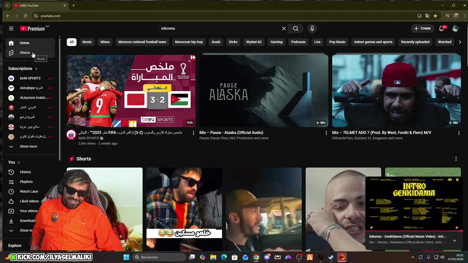Open Chrome translate page icon
The width and height of the screenshot is (468, 263).
click(x=427, y=16)
